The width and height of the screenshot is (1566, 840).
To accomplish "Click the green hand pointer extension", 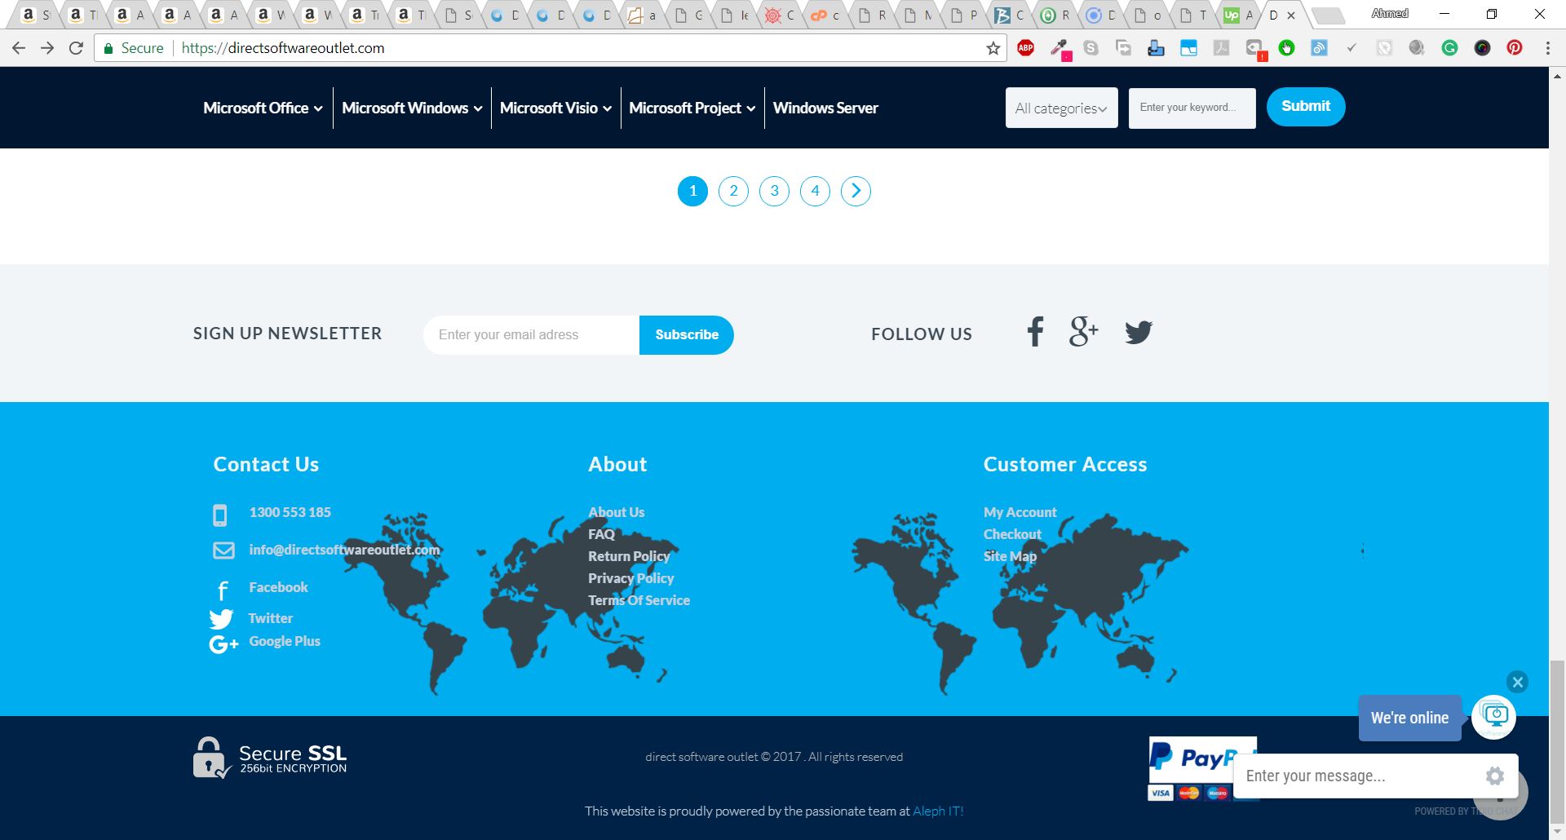I will tap(1286, 48).
